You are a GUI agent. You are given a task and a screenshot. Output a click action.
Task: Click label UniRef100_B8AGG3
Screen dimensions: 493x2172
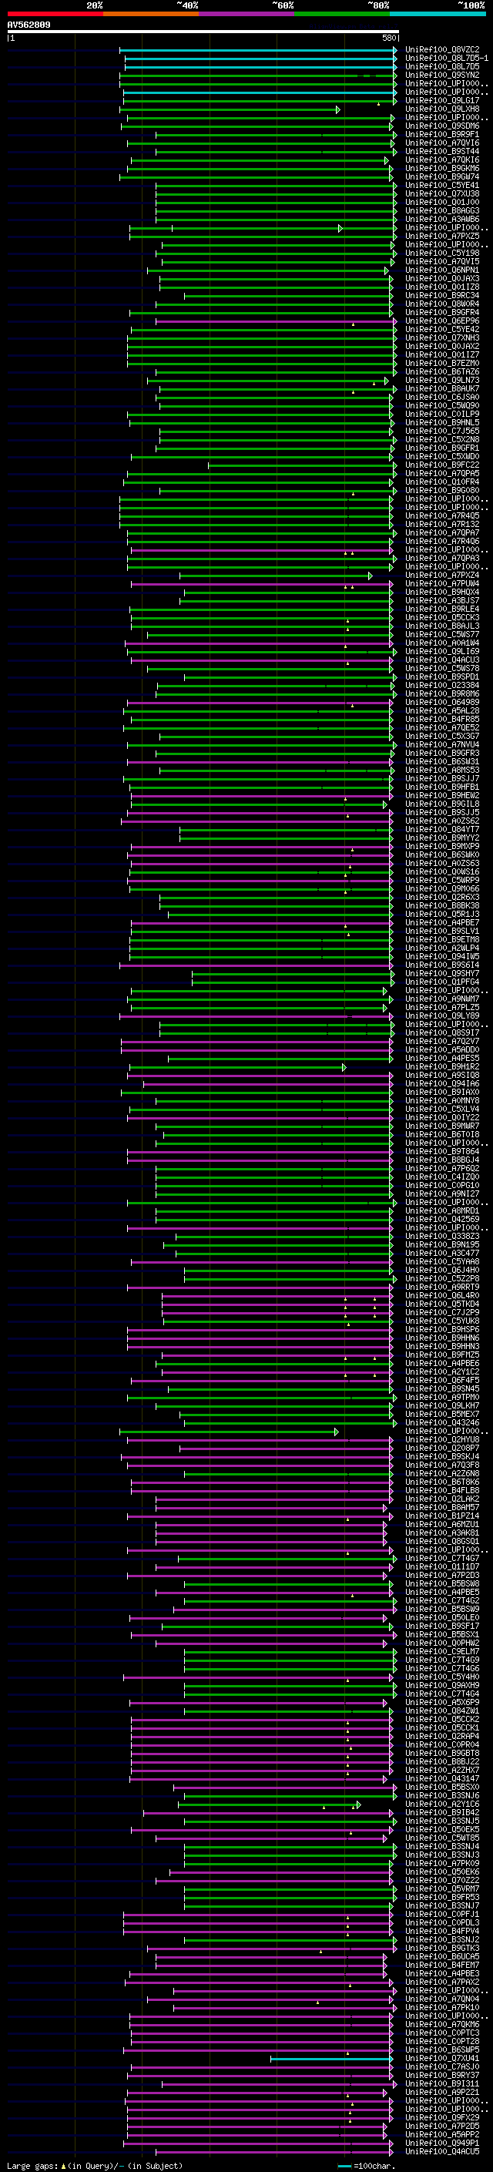[x=442, y=211]
